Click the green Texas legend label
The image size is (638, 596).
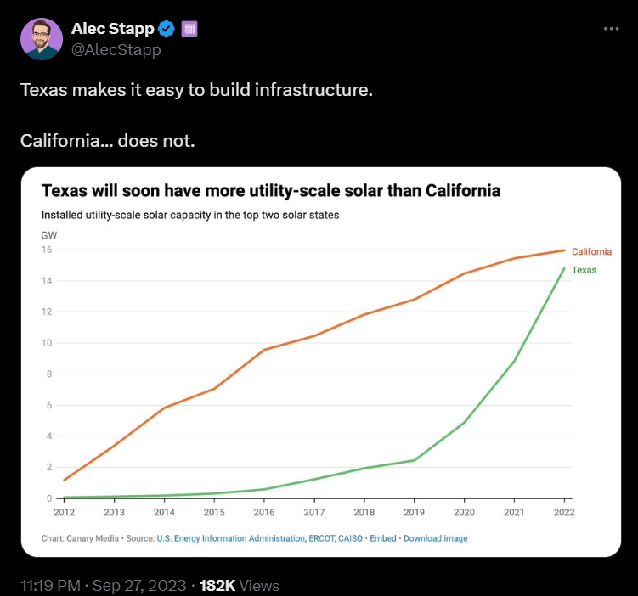(x=584, y=271)
